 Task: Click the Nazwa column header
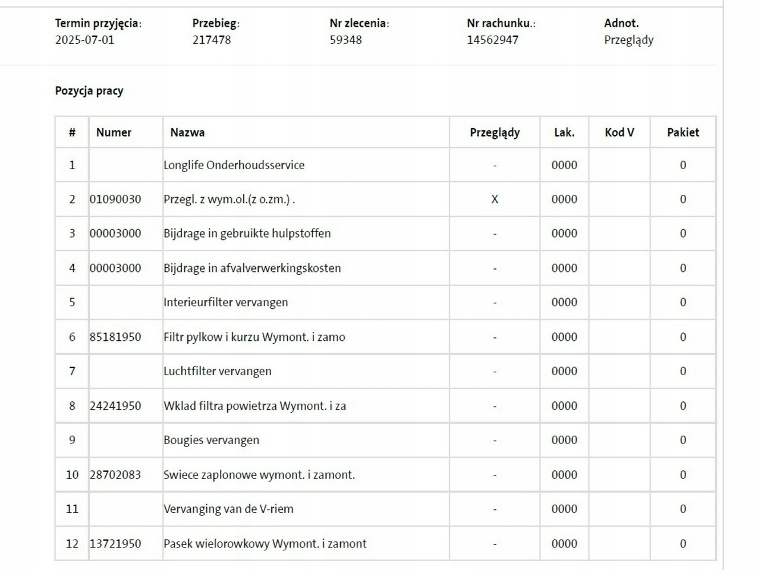[x=187, y=132]
